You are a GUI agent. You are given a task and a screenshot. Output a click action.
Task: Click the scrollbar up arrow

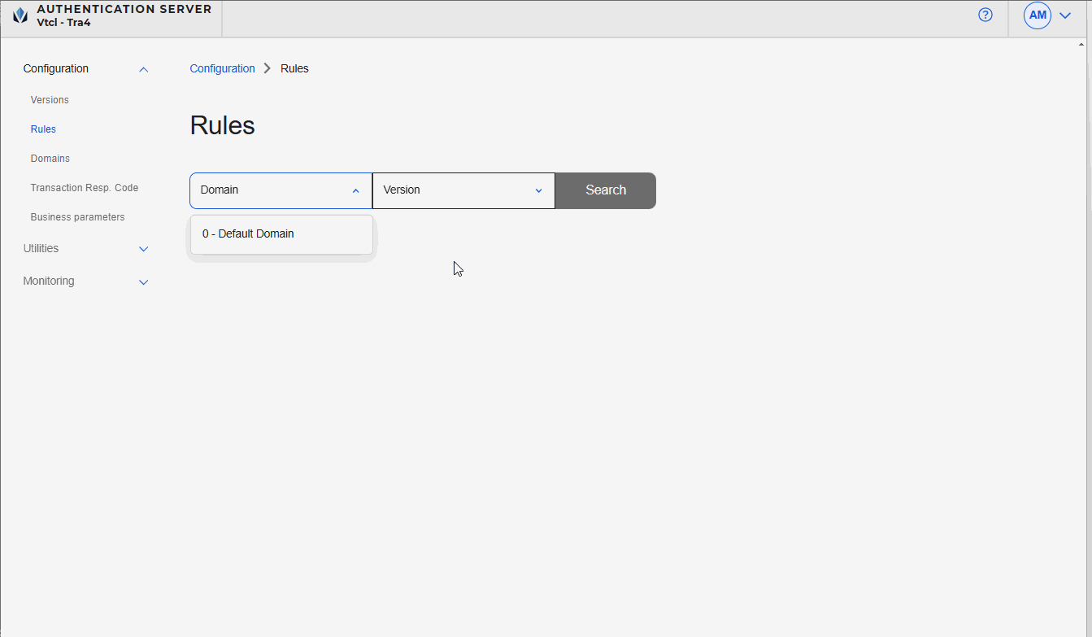click(x=1081, y=44)
